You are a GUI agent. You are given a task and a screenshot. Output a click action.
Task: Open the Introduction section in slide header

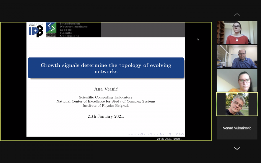click(70, 24)
